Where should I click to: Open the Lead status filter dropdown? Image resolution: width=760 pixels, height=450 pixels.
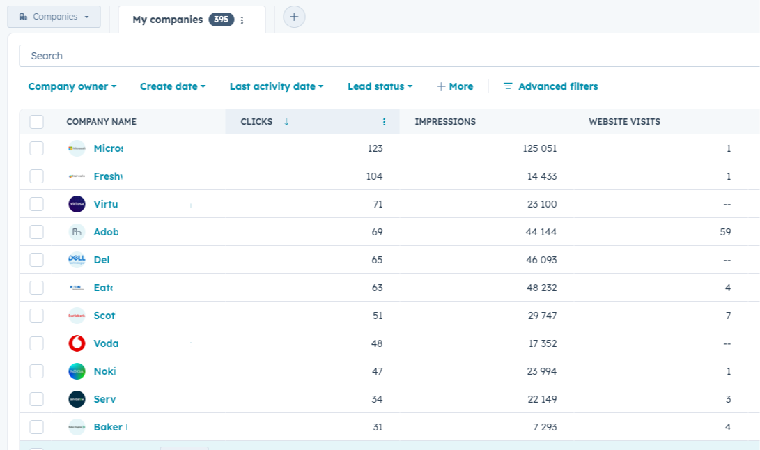coord(380,86)
